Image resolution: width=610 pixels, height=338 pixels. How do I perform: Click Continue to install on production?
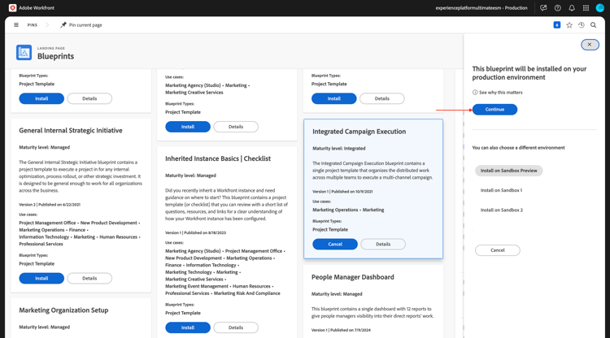(495, 110)
